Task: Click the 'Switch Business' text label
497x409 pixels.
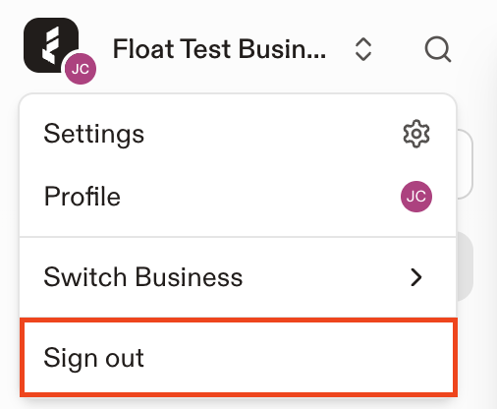Action: click(143, 277)
